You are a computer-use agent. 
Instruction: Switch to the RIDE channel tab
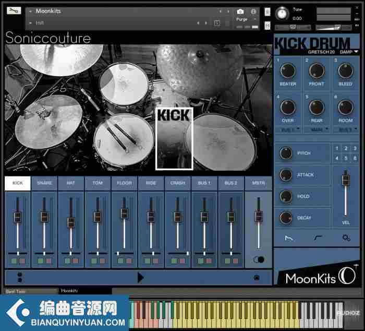click(x=151, y=183)
